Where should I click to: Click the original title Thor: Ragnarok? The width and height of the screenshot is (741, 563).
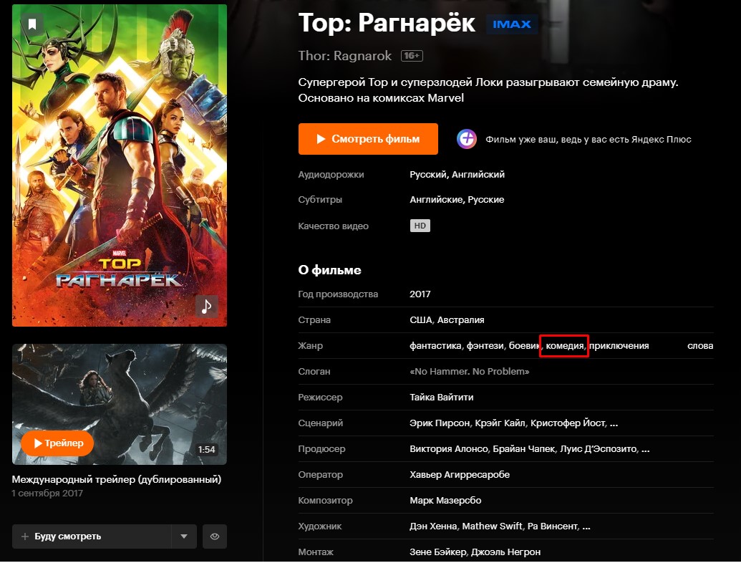pos(344,56)
